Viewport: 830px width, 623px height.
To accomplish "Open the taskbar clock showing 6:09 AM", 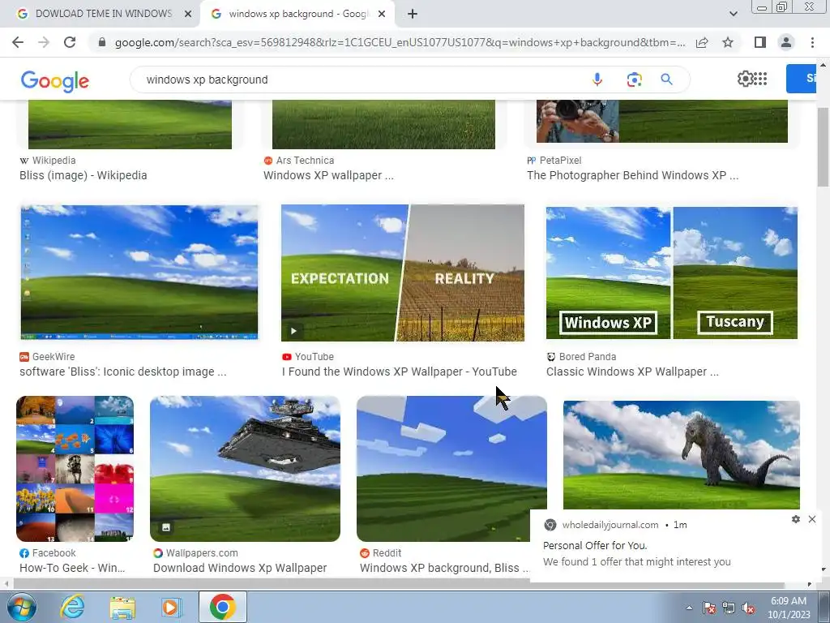I will tap(789, 608).
